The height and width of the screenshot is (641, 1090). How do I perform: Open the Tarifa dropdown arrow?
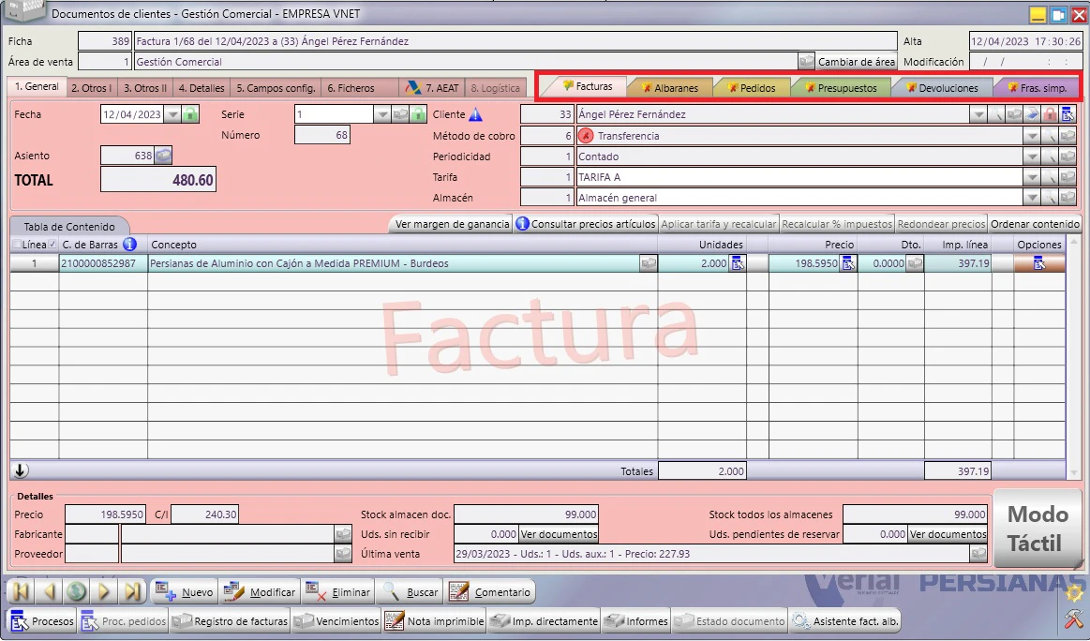click(x=1032, y=176)
